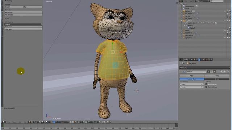Open the 3D viewport editor type selector
This screenshot has height=130, width=232.
(4, 122)
